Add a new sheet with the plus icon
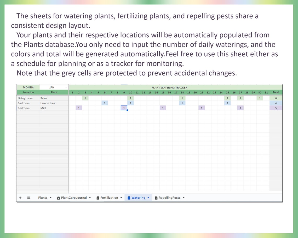Viewport: 298px width, 238px height. 20,198
